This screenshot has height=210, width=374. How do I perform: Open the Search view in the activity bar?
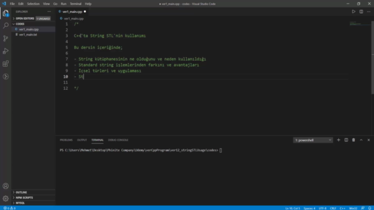point(5,26)
